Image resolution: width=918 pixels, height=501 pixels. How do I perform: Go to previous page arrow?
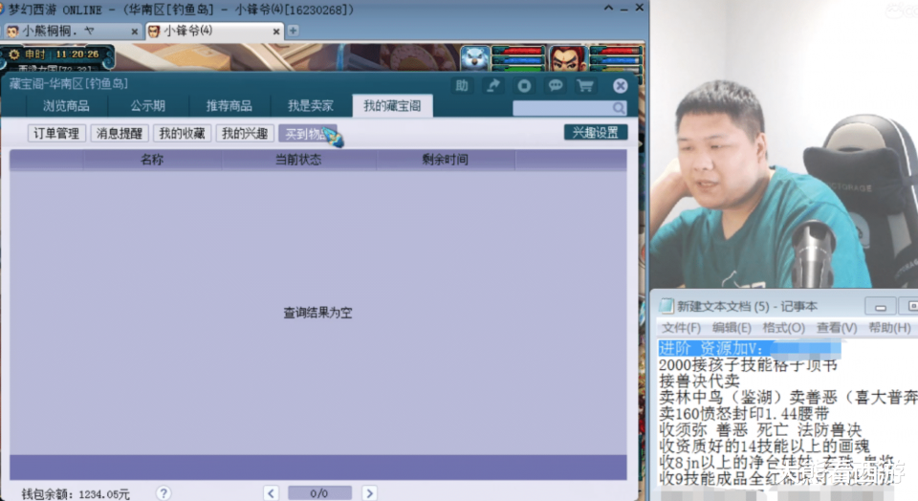(x=271, y=493)
